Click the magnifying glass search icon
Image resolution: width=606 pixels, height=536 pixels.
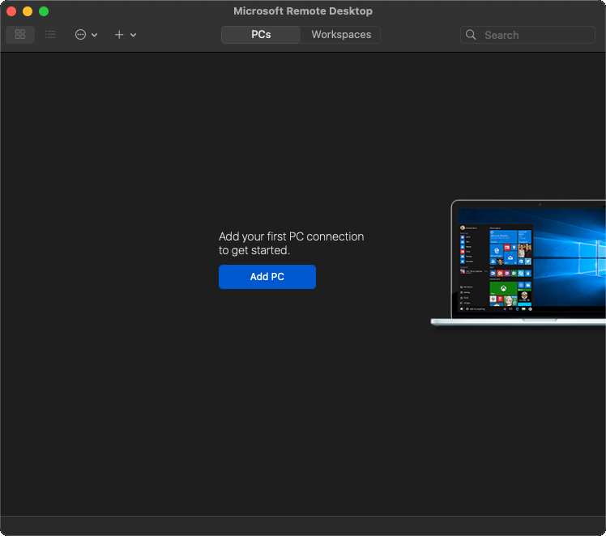point(472,35)
